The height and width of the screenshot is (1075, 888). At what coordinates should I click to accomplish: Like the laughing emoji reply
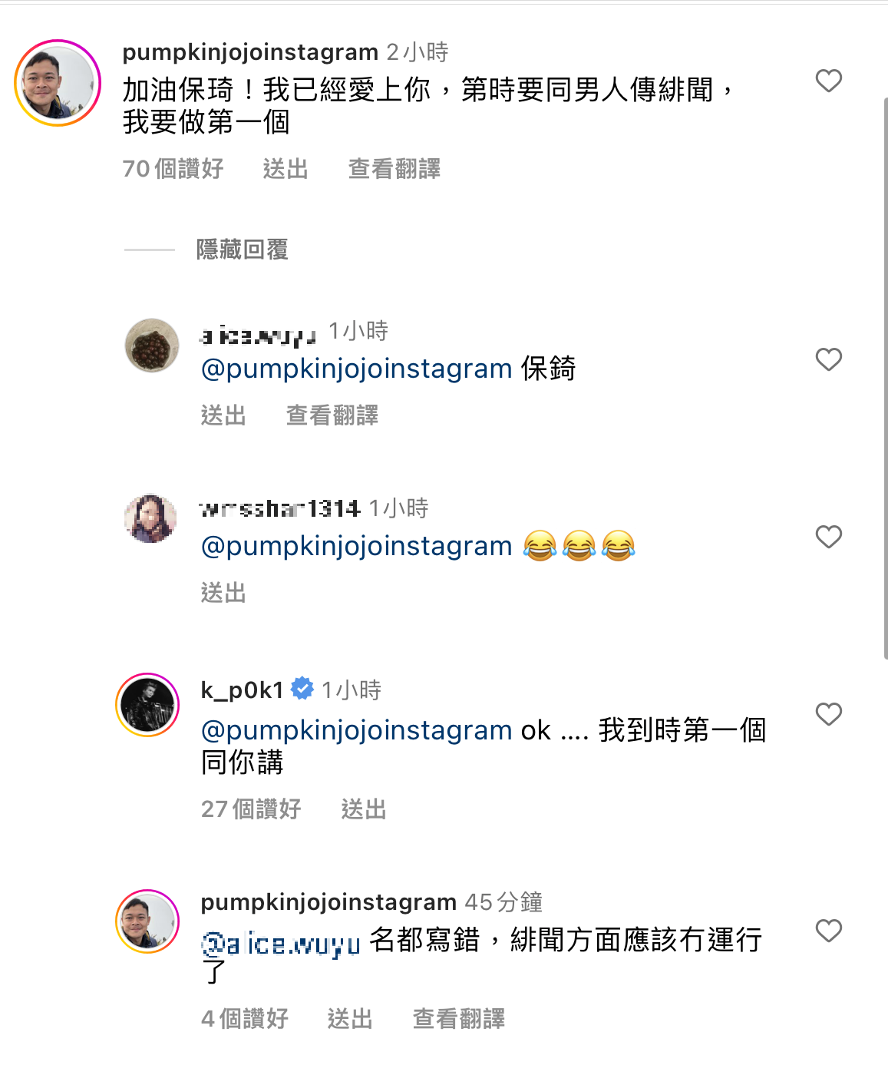point(828,537)
